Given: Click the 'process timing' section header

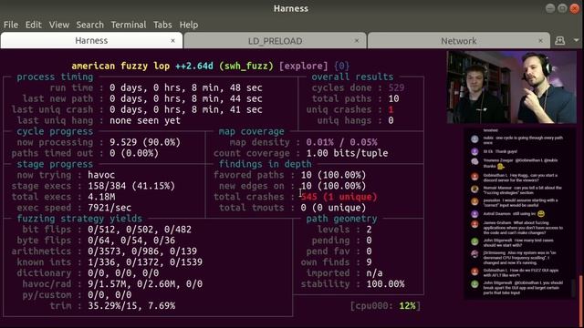Looking at the screenshot, I should (55, 77).
